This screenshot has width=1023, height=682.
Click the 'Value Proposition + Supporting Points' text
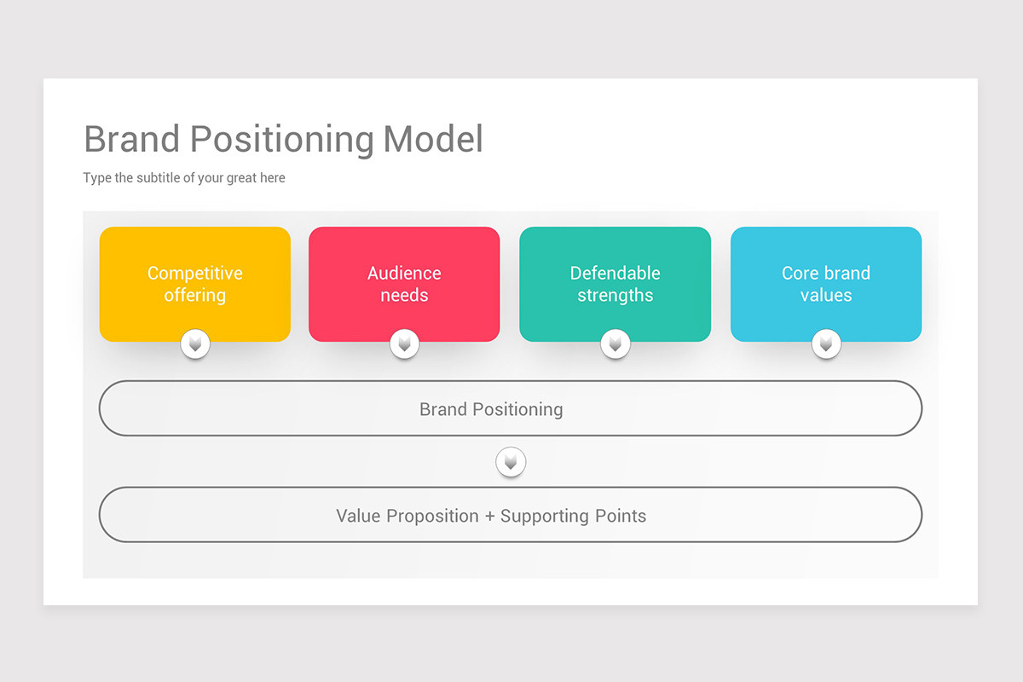[x=491, y=516]
